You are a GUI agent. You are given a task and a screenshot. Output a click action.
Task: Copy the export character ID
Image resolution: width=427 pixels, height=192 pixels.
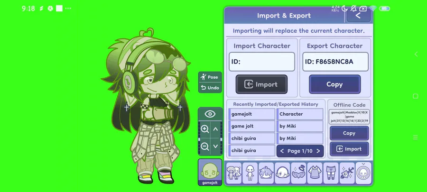pos(334,84)
